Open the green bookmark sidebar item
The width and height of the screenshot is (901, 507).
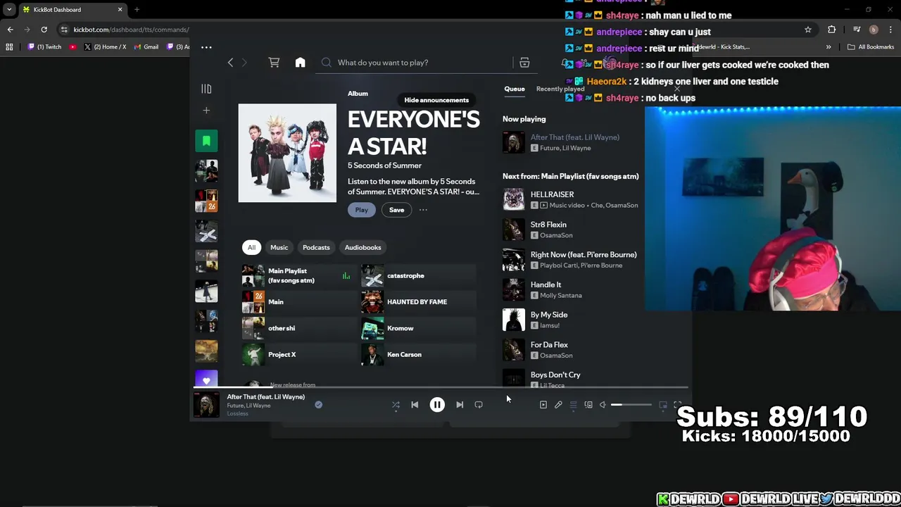pyautogui.click(x=206, y=141)
